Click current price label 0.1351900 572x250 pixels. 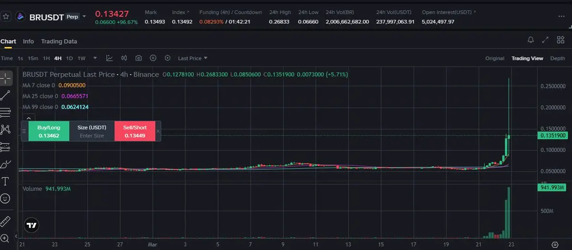coord(553,136)
